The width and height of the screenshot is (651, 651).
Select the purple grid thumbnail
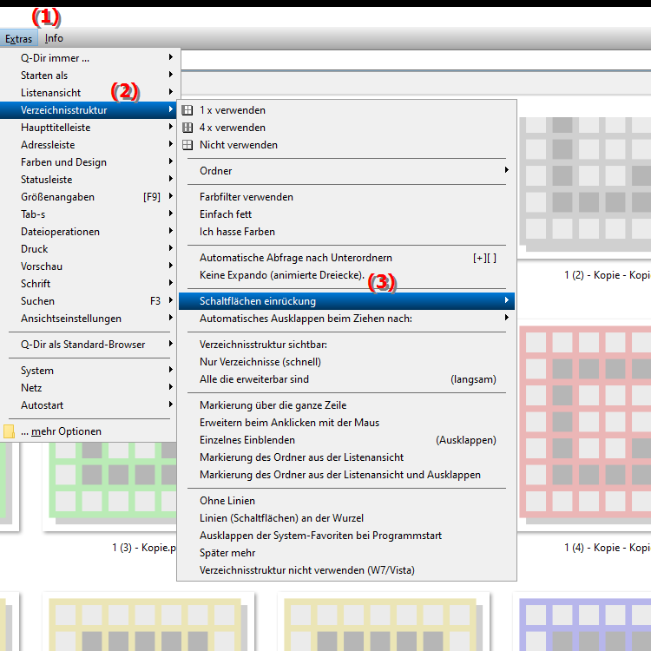coord(584,624)
